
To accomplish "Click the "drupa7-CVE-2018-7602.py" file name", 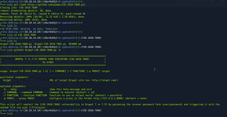I will [50, 44].
